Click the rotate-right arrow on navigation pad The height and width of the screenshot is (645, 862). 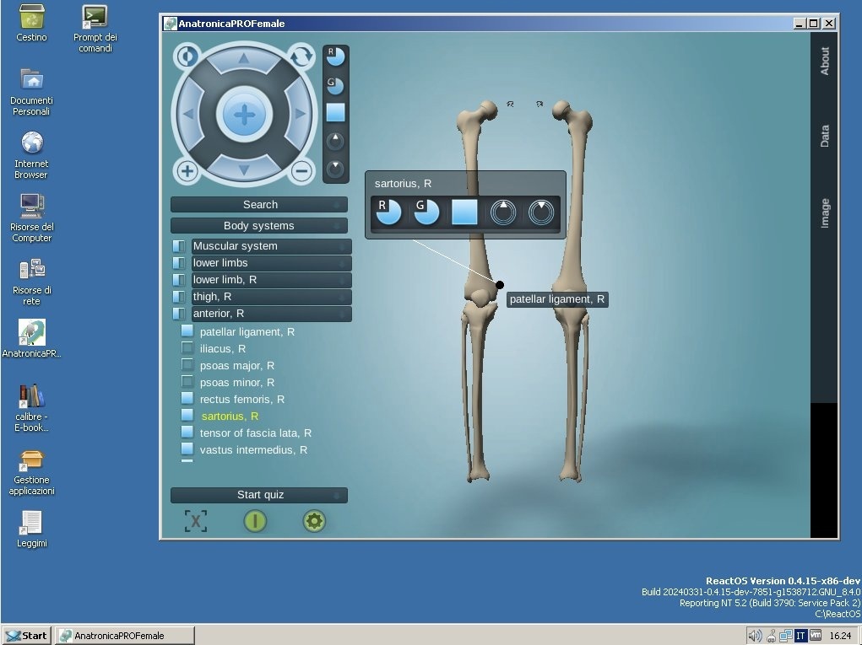[x=300, y=114]
